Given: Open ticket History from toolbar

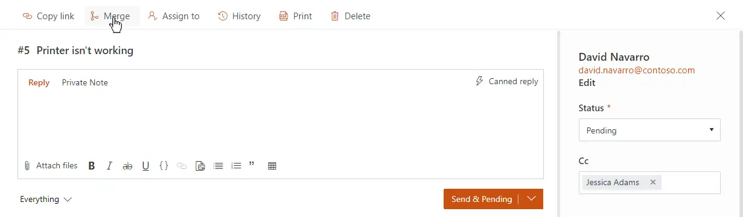Looking at the screenshot, I should (239, 16).
